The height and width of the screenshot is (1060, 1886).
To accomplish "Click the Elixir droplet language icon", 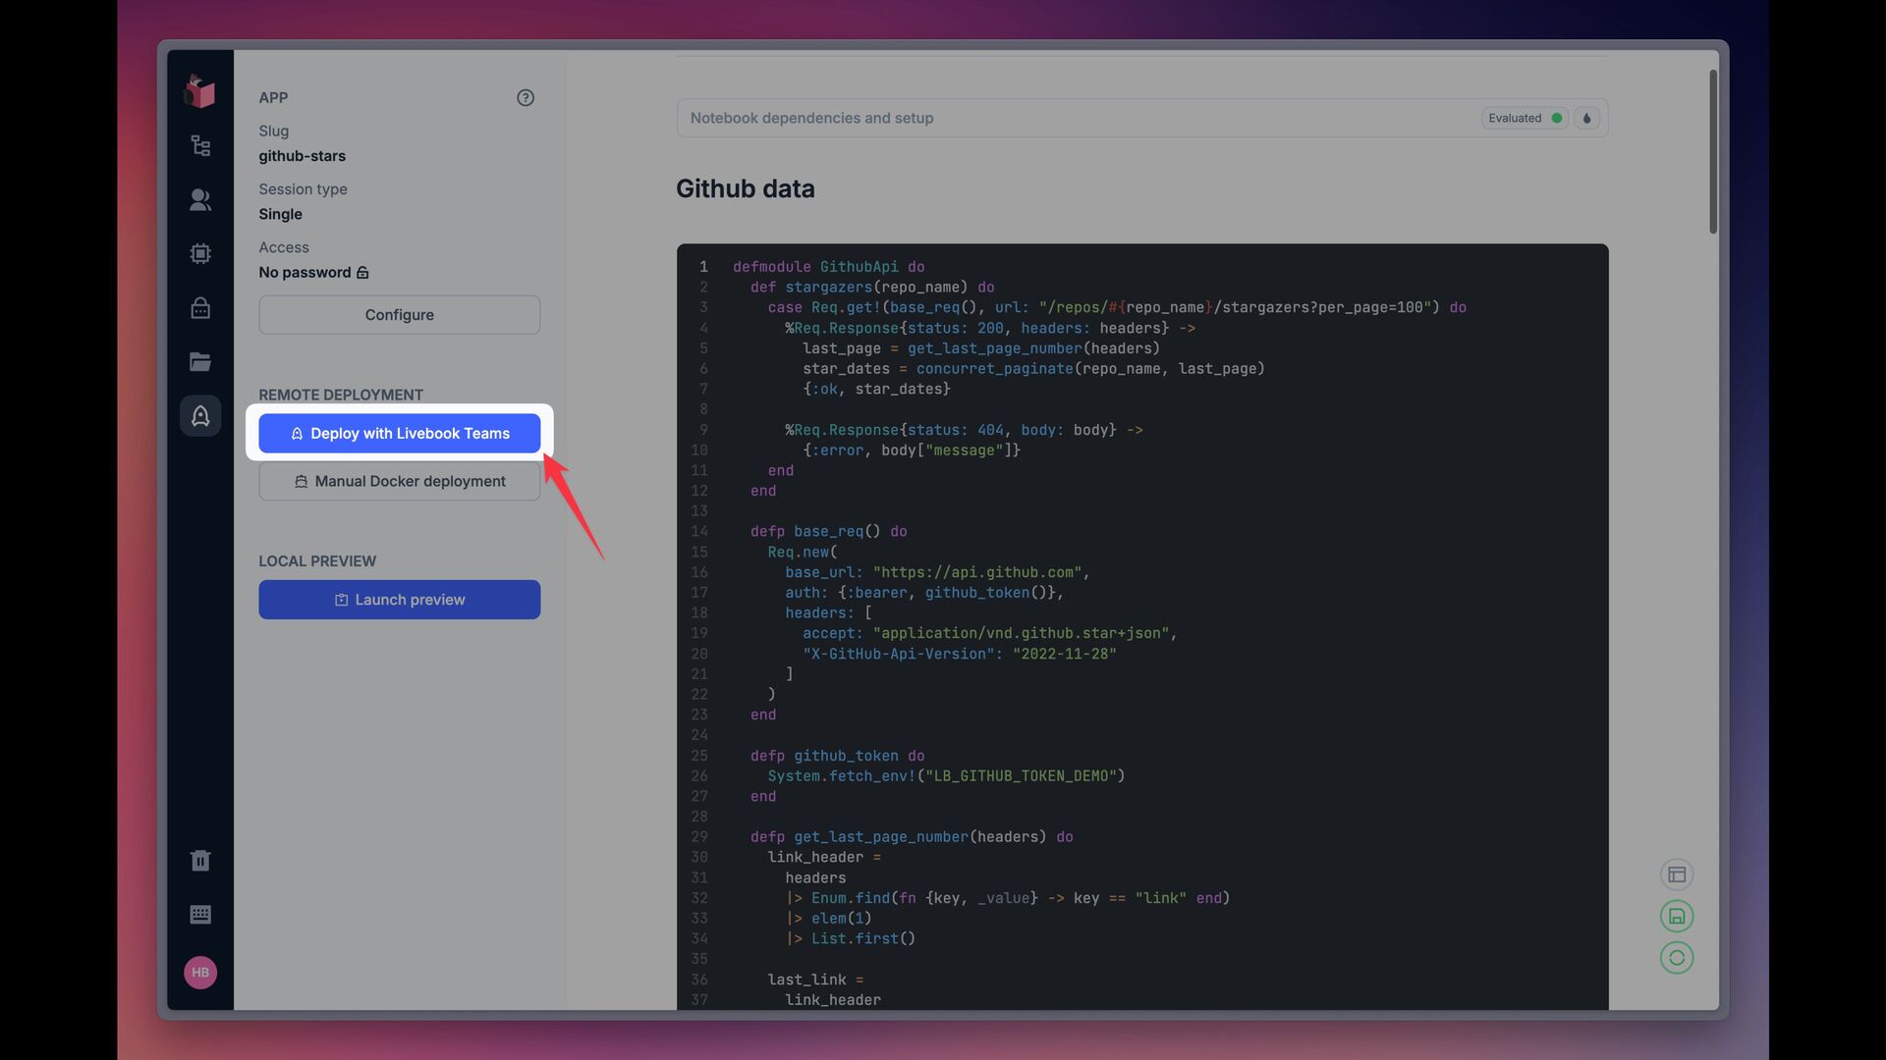I will tap(1587, 118).
